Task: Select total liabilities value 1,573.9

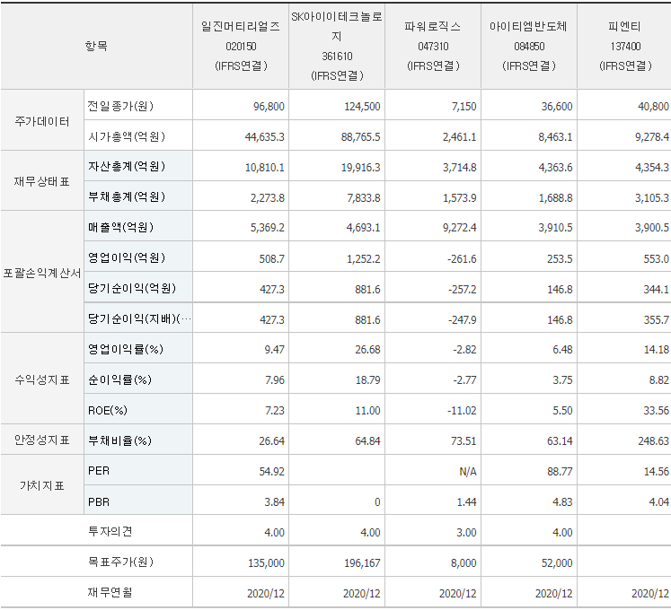Action: point(459,198)
